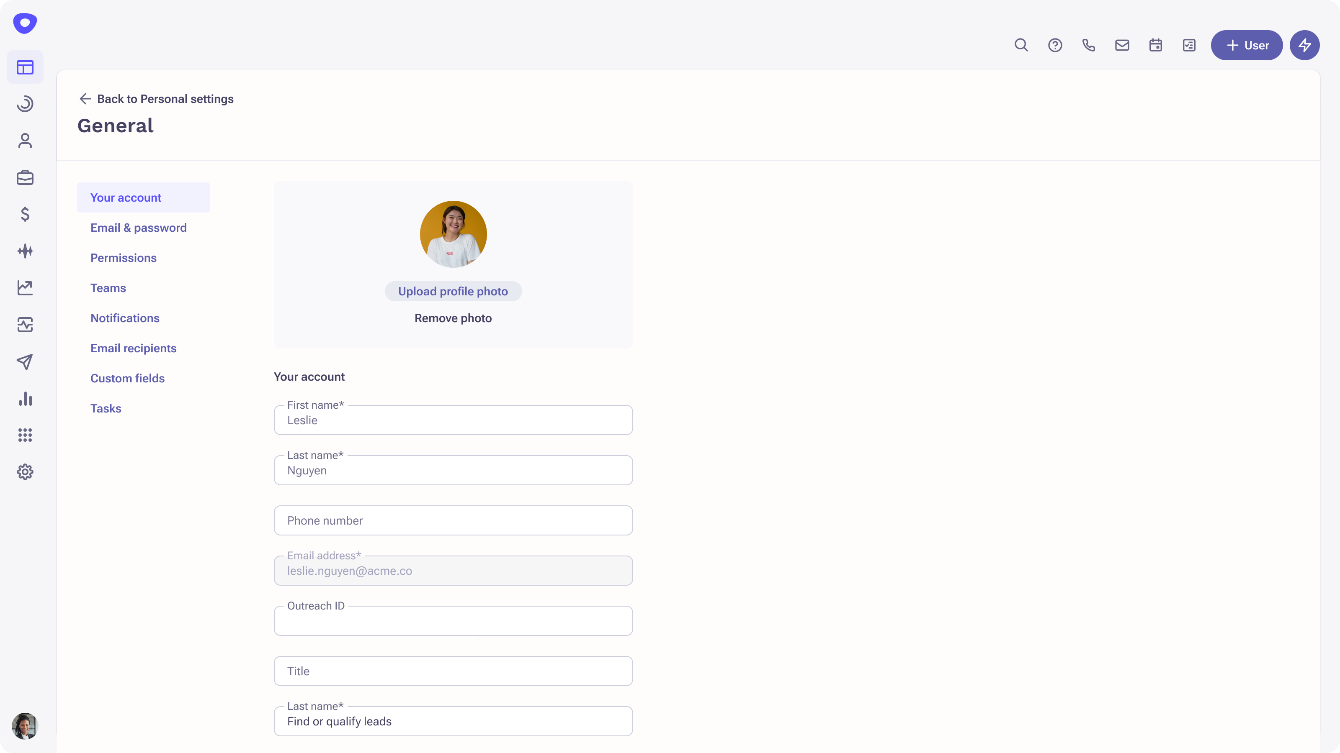Open the calendar icon in top bar

[1155, 45]
